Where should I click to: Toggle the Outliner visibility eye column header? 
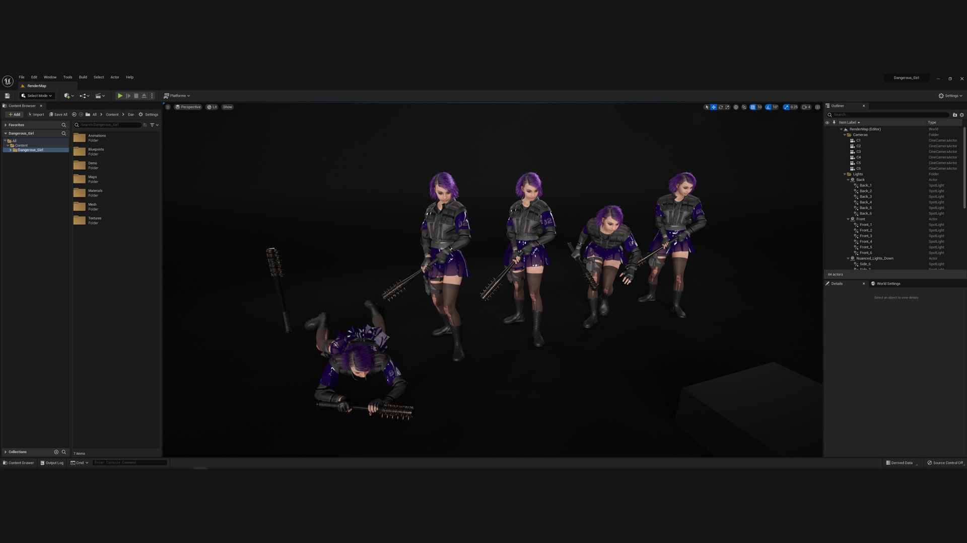click(x=827, y=122)
